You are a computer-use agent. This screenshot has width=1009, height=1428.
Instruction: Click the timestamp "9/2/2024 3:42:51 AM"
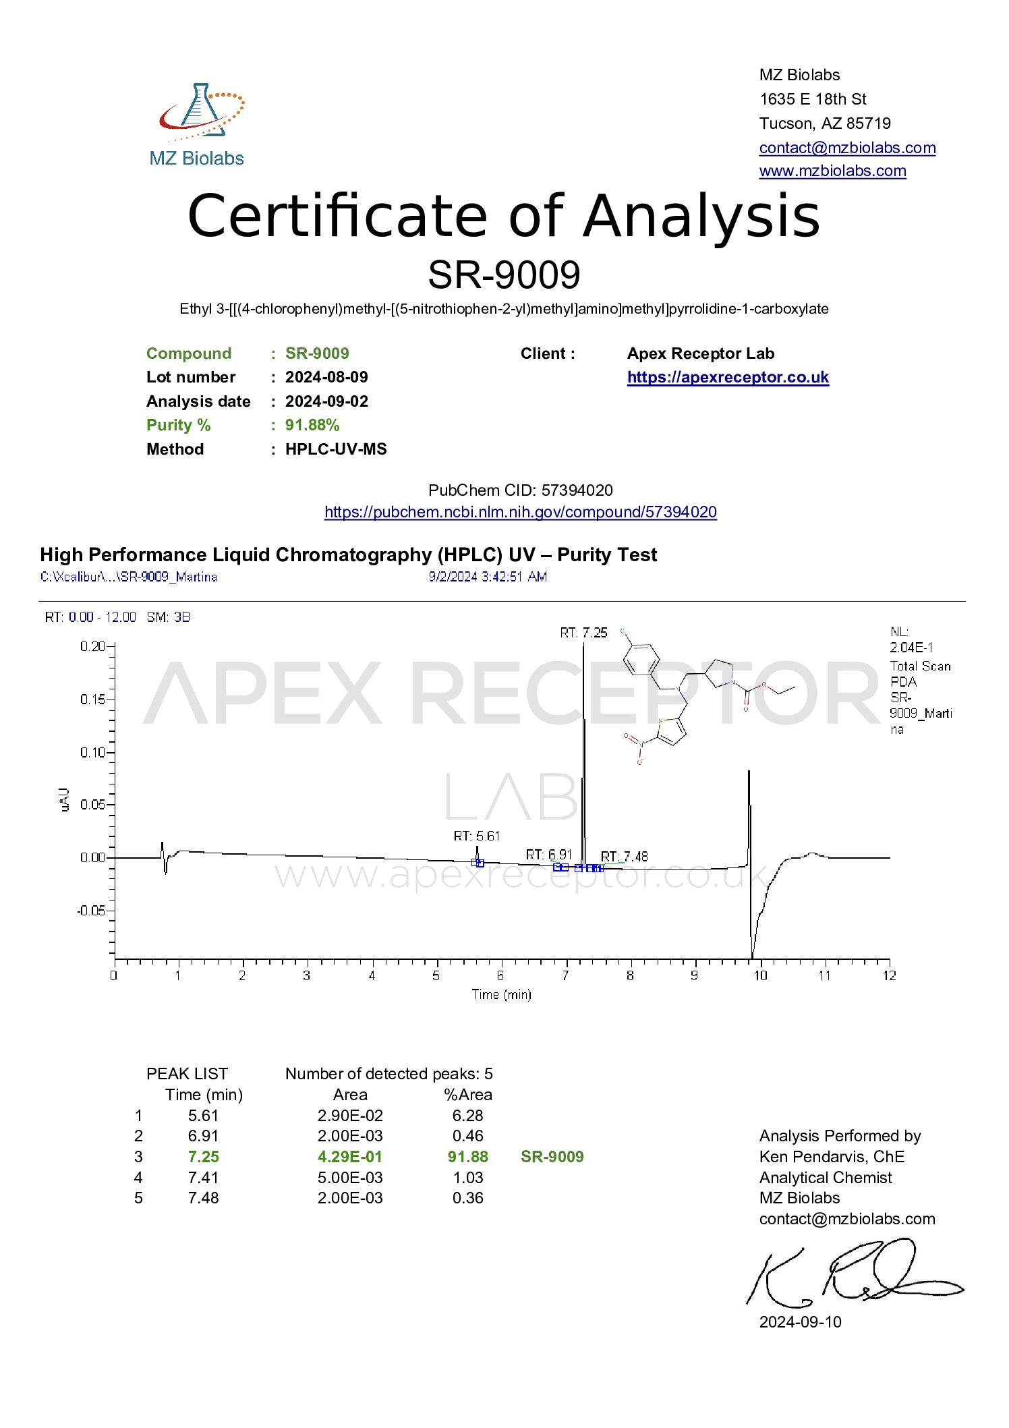488,577
